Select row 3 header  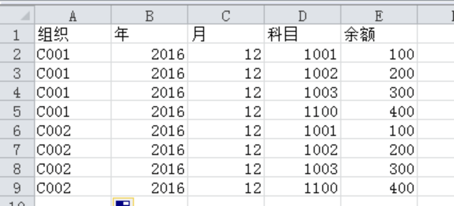17,72
